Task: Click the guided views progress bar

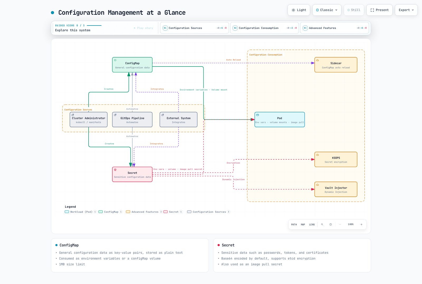Action: pyautogui.click(x=94, y=26)
